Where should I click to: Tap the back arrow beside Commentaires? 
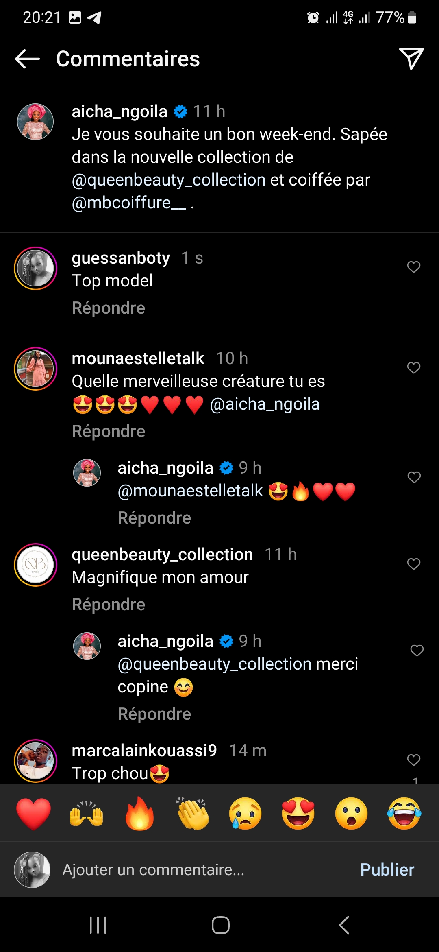27,59
